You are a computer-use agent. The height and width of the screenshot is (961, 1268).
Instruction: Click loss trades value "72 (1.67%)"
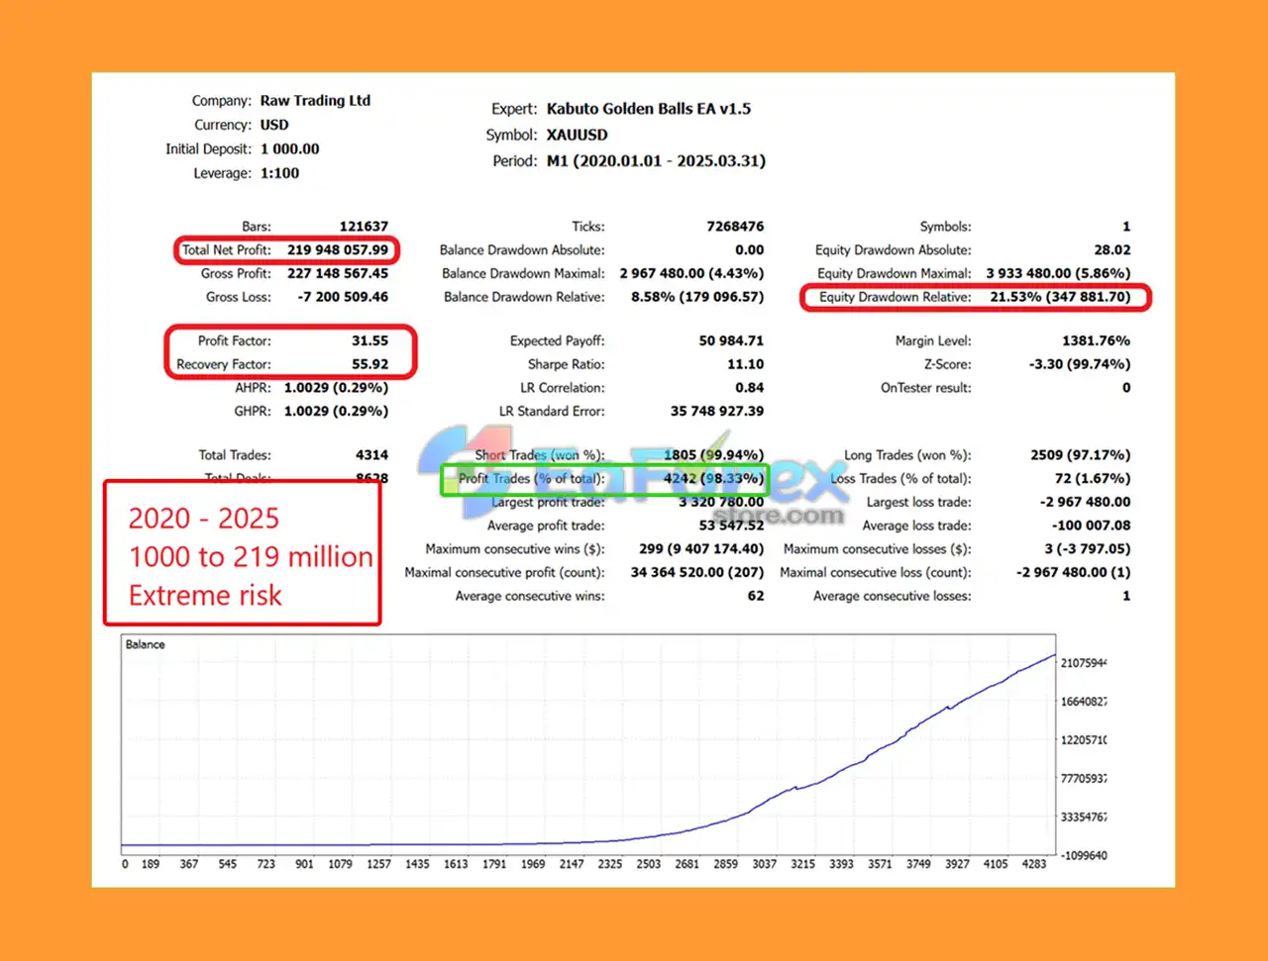point(1093,478)
